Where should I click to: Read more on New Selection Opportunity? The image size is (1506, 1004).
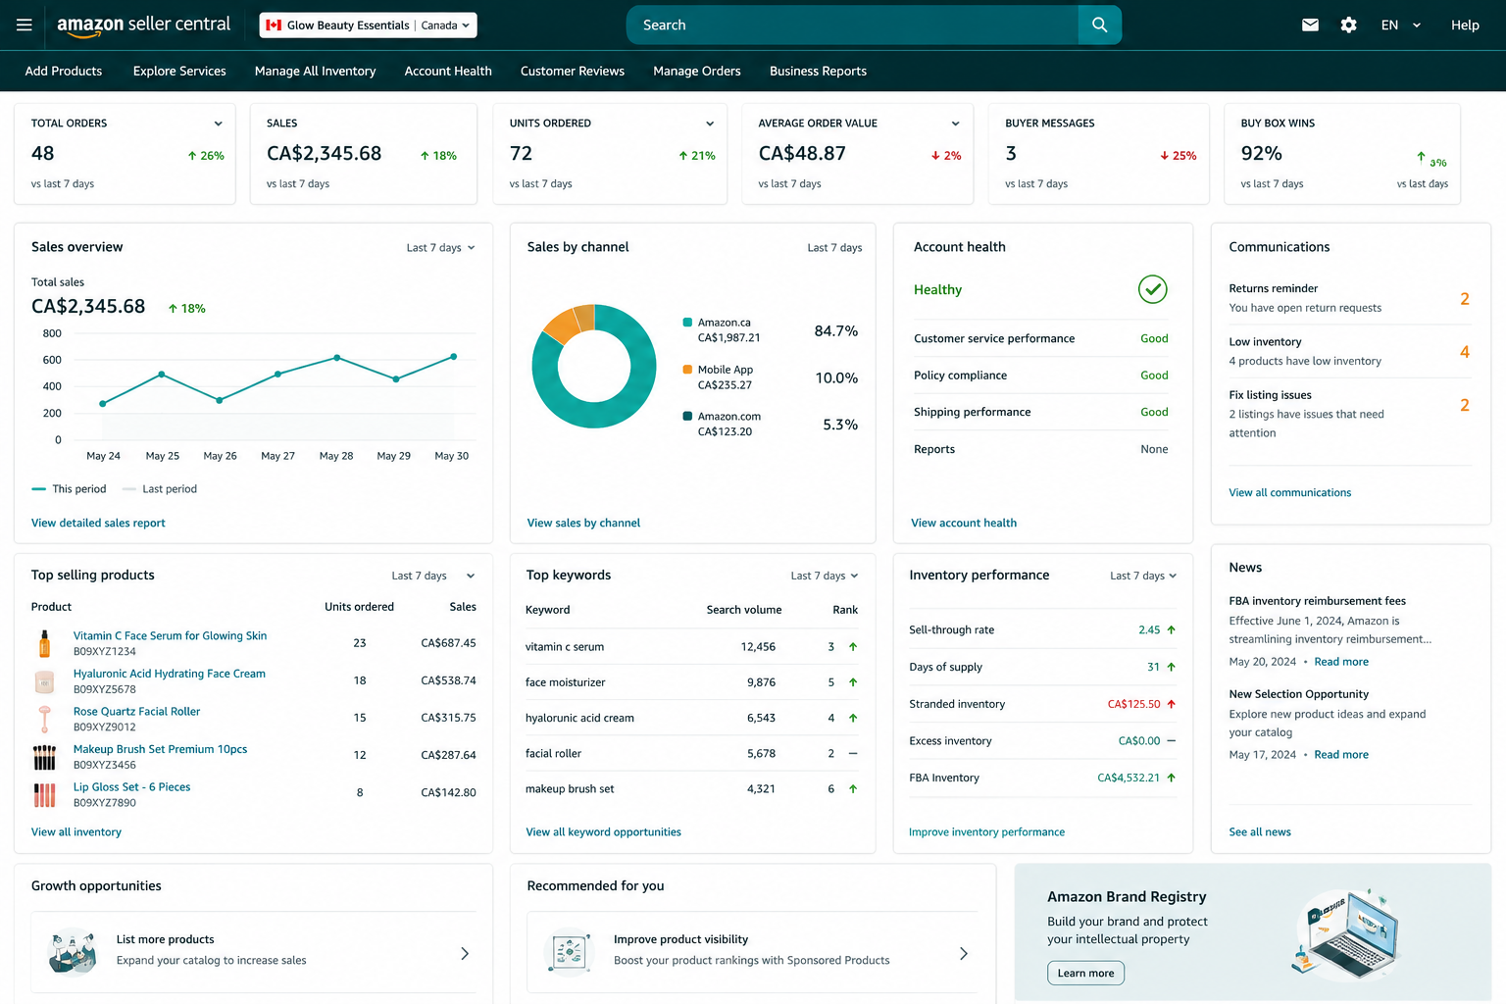(x=1341, y=755)
